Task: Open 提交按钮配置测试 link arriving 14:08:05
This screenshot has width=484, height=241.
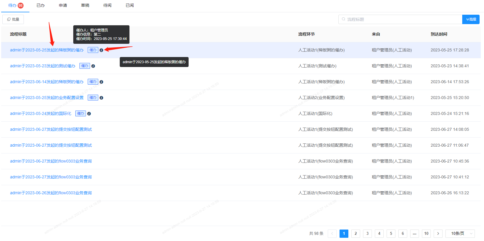Action: (x=51, y=129)
